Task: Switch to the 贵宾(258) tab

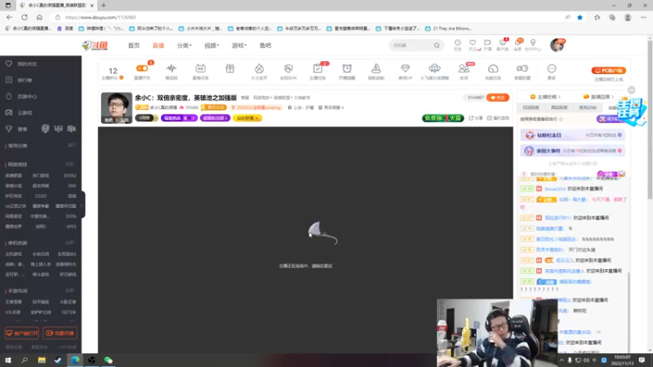Action: (588, 108)
